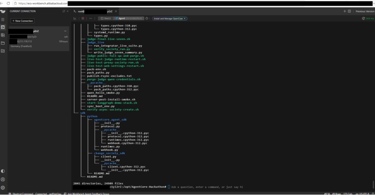This screenshot has height=195, width=375.
Task: Click sync_boot_env.py text
Action: pos(100,106)
